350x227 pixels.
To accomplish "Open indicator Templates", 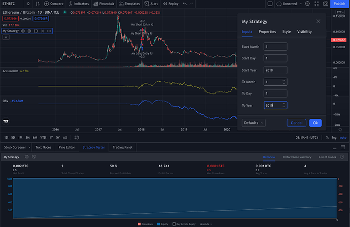I will [129, 4].
